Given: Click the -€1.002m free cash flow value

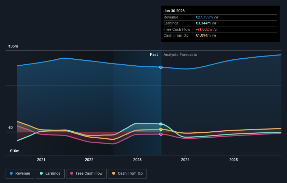Looking at the screenshot, I should coord(204,29).
